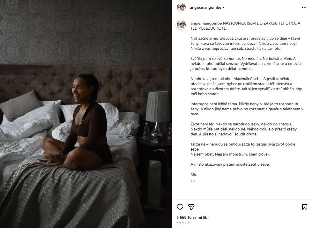Click the dot separator after header username
The image size is (312, 228).
[224, 8]
